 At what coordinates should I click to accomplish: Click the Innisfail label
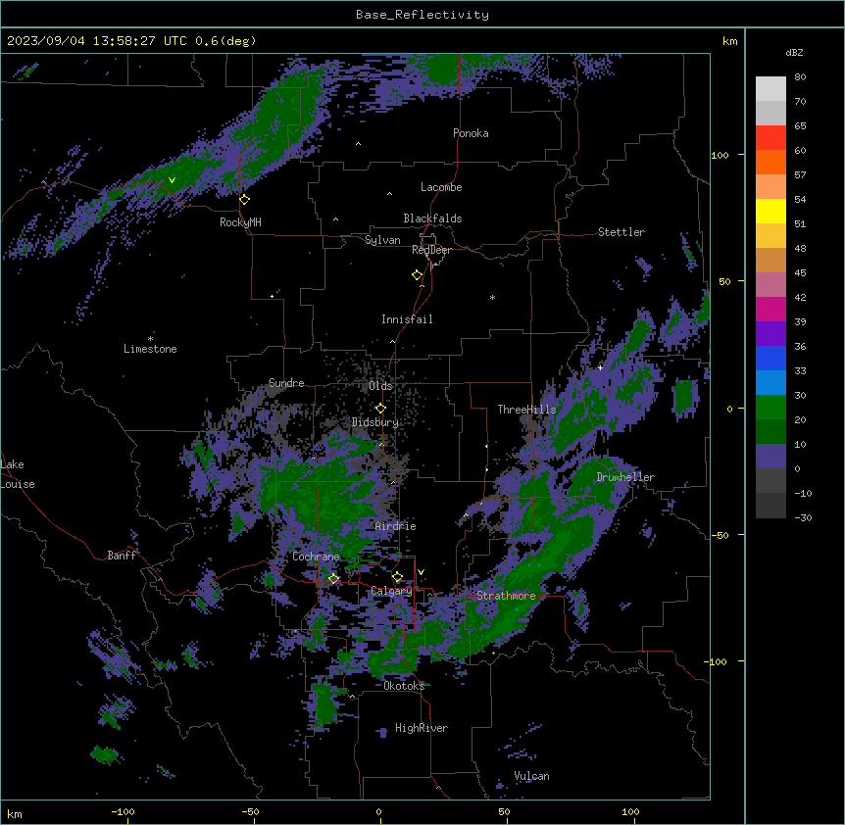point(407,319)
